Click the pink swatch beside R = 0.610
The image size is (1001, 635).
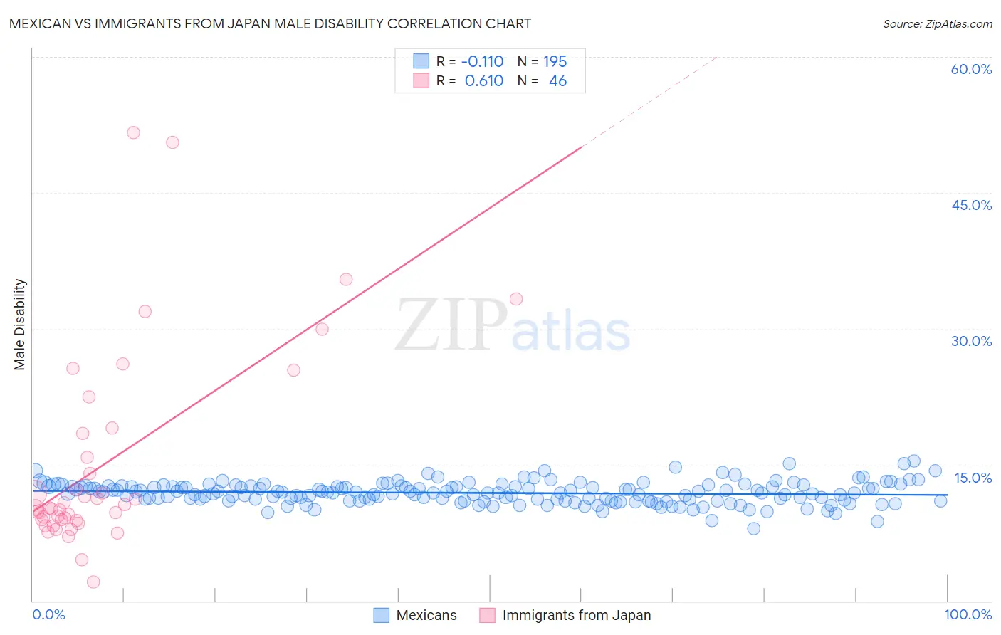click(421, 80)
